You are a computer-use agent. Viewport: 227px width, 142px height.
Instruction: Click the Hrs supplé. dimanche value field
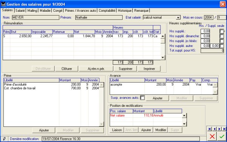click(205, 36)
